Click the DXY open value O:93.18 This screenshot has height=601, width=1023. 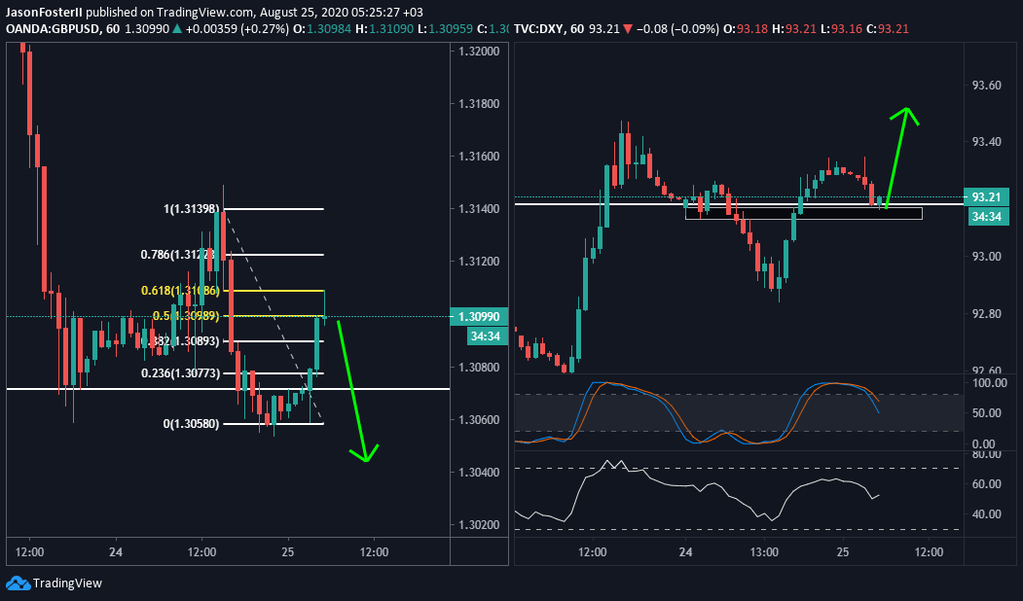(745, 28)
